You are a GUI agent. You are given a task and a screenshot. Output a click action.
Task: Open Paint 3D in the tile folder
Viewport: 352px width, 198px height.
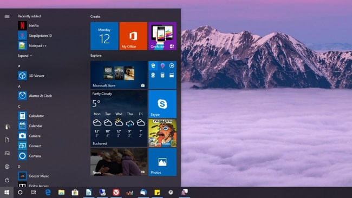coord(162,65)
